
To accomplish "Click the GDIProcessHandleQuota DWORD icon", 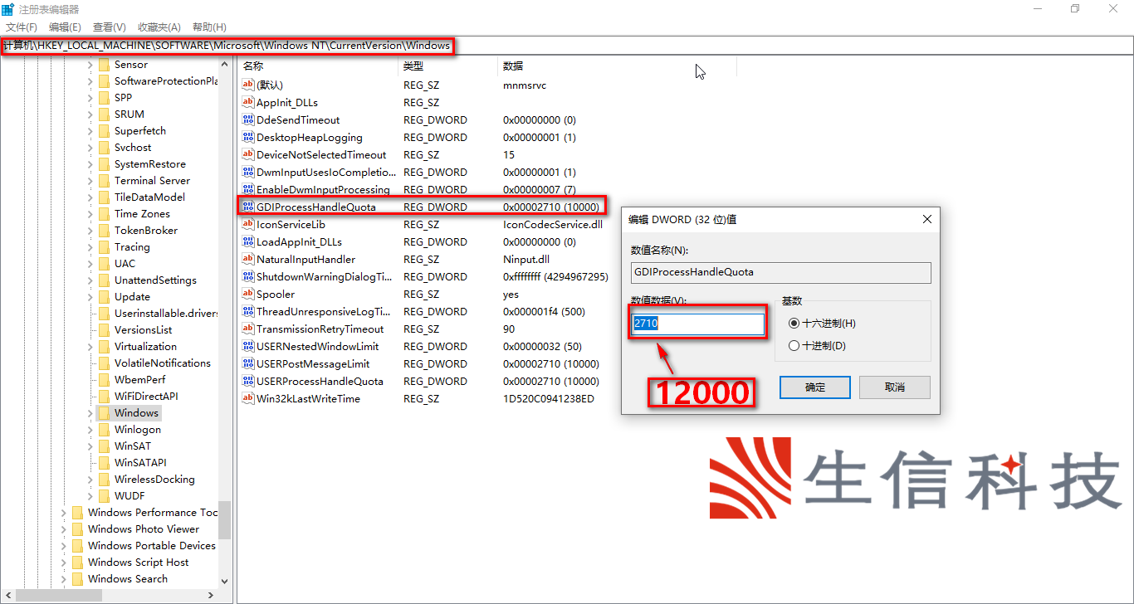I will pyautogui.click(x=248, y=207).
